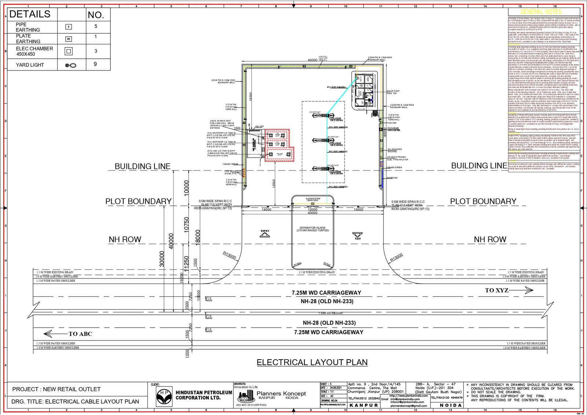Click the Planners Koncept building logo
Screen dimensions: 587x415
(245, 397)
